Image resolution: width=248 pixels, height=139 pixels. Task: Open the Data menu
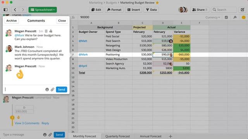152,10
